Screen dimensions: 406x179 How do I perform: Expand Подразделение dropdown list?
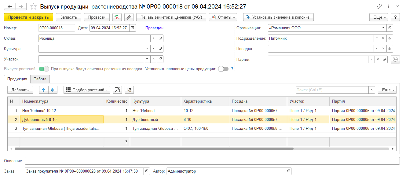tap(377, 38)
